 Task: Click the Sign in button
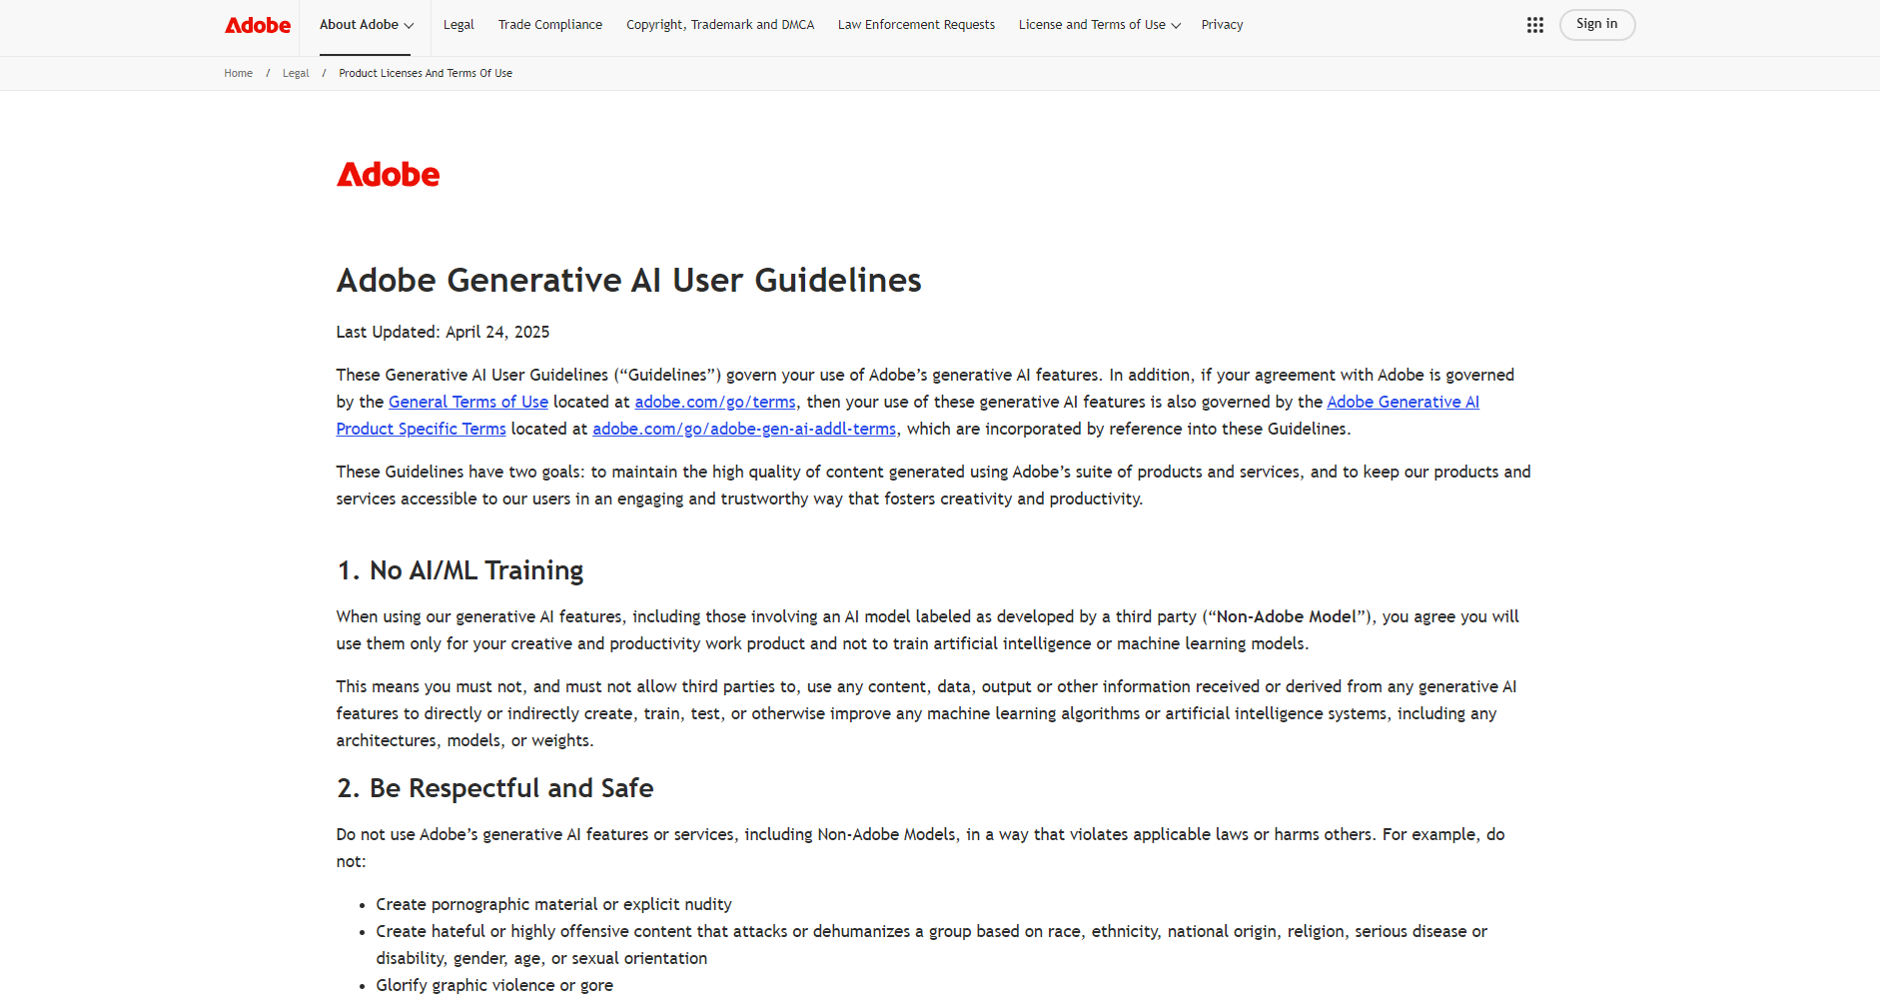[1597, 24]
